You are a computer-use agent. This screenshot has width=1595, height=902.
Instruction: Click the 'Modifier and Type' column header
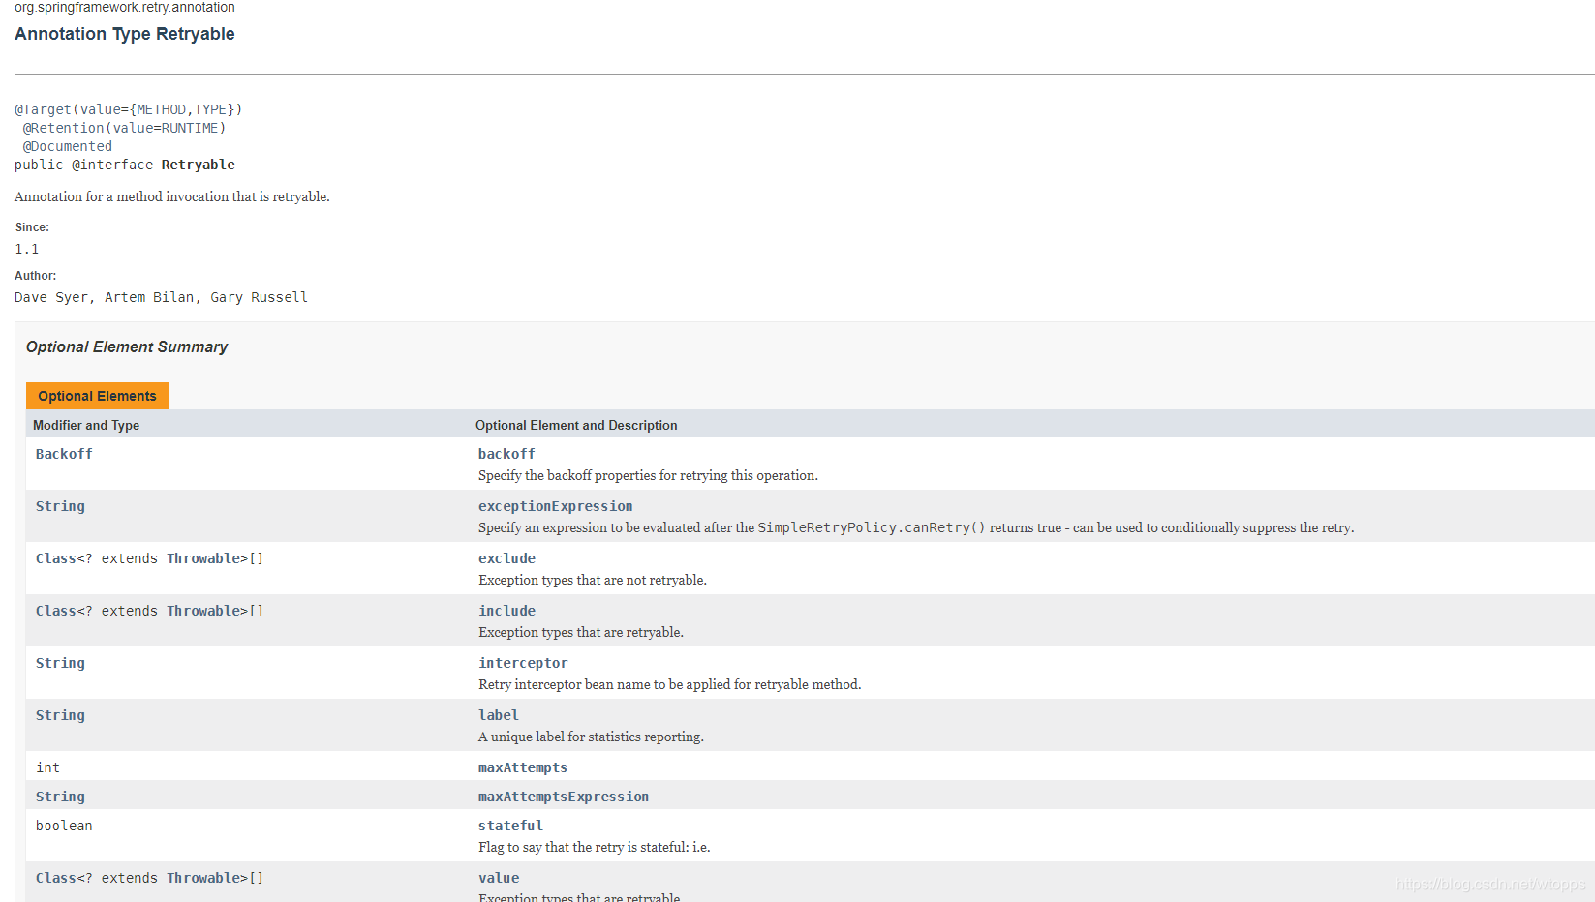point(86,425)
